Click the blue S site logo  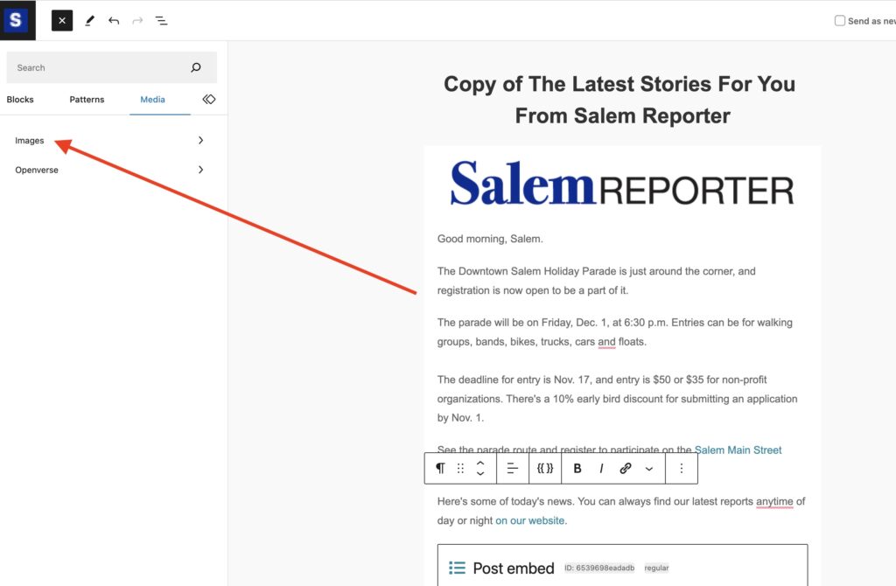(x=17, y=20)
